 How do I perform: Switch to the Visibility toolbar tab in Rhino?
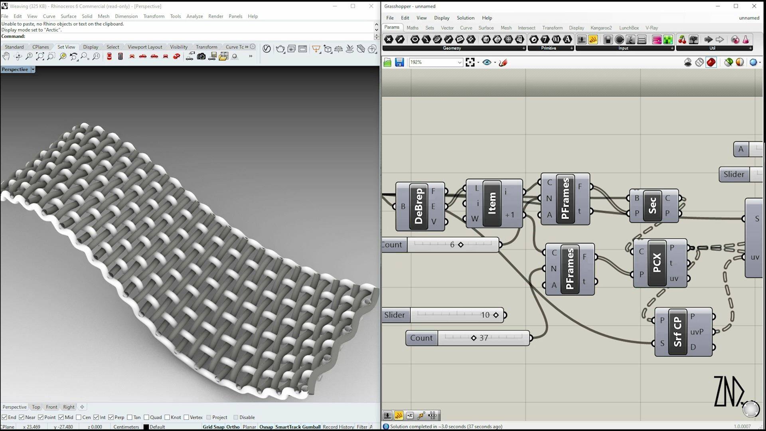coord(179,47)
